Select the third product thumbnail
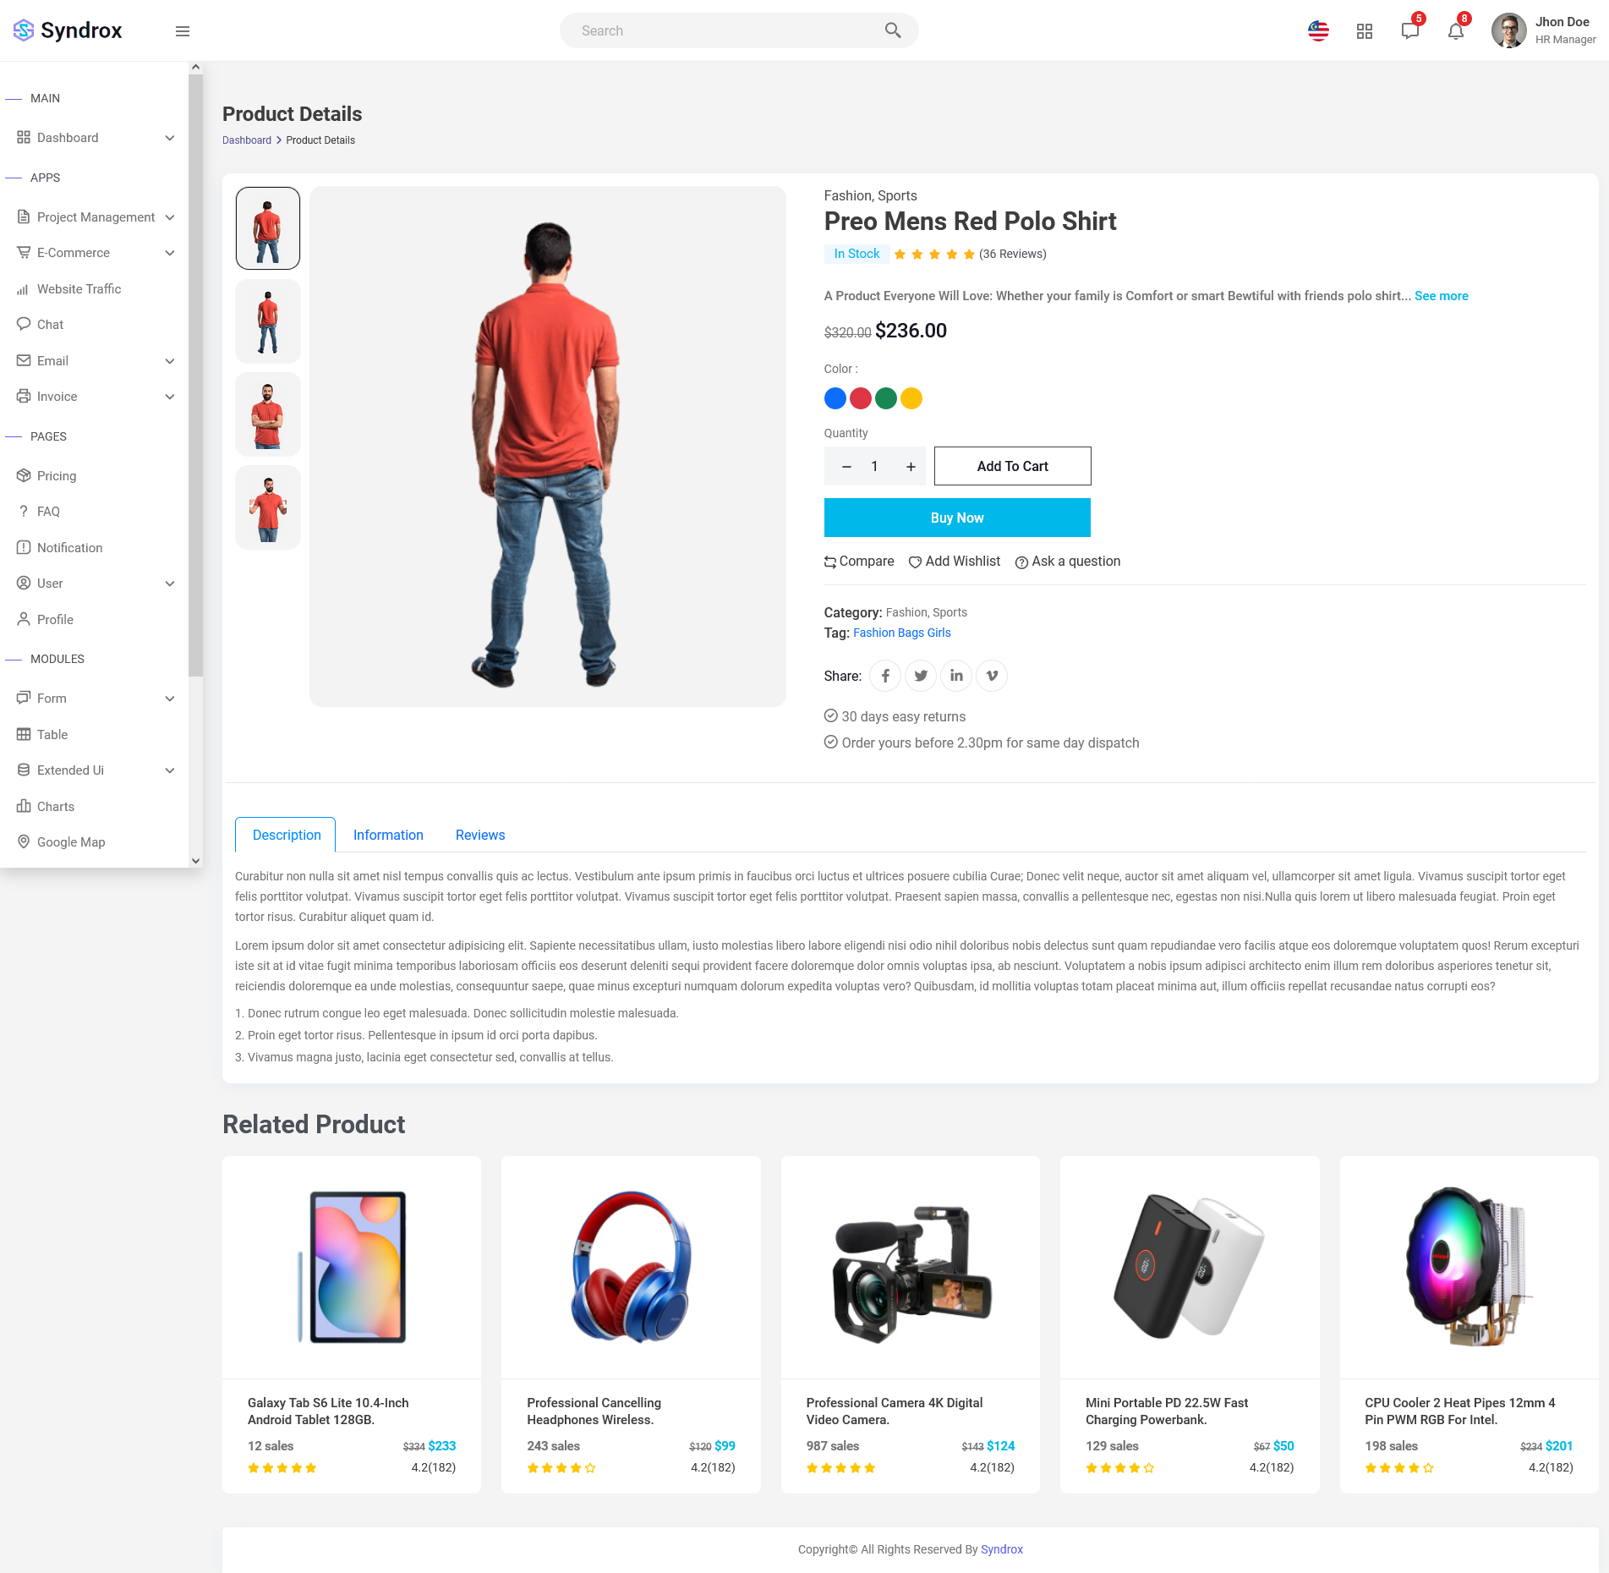1609x1573 pixels. tap(268, 414)
